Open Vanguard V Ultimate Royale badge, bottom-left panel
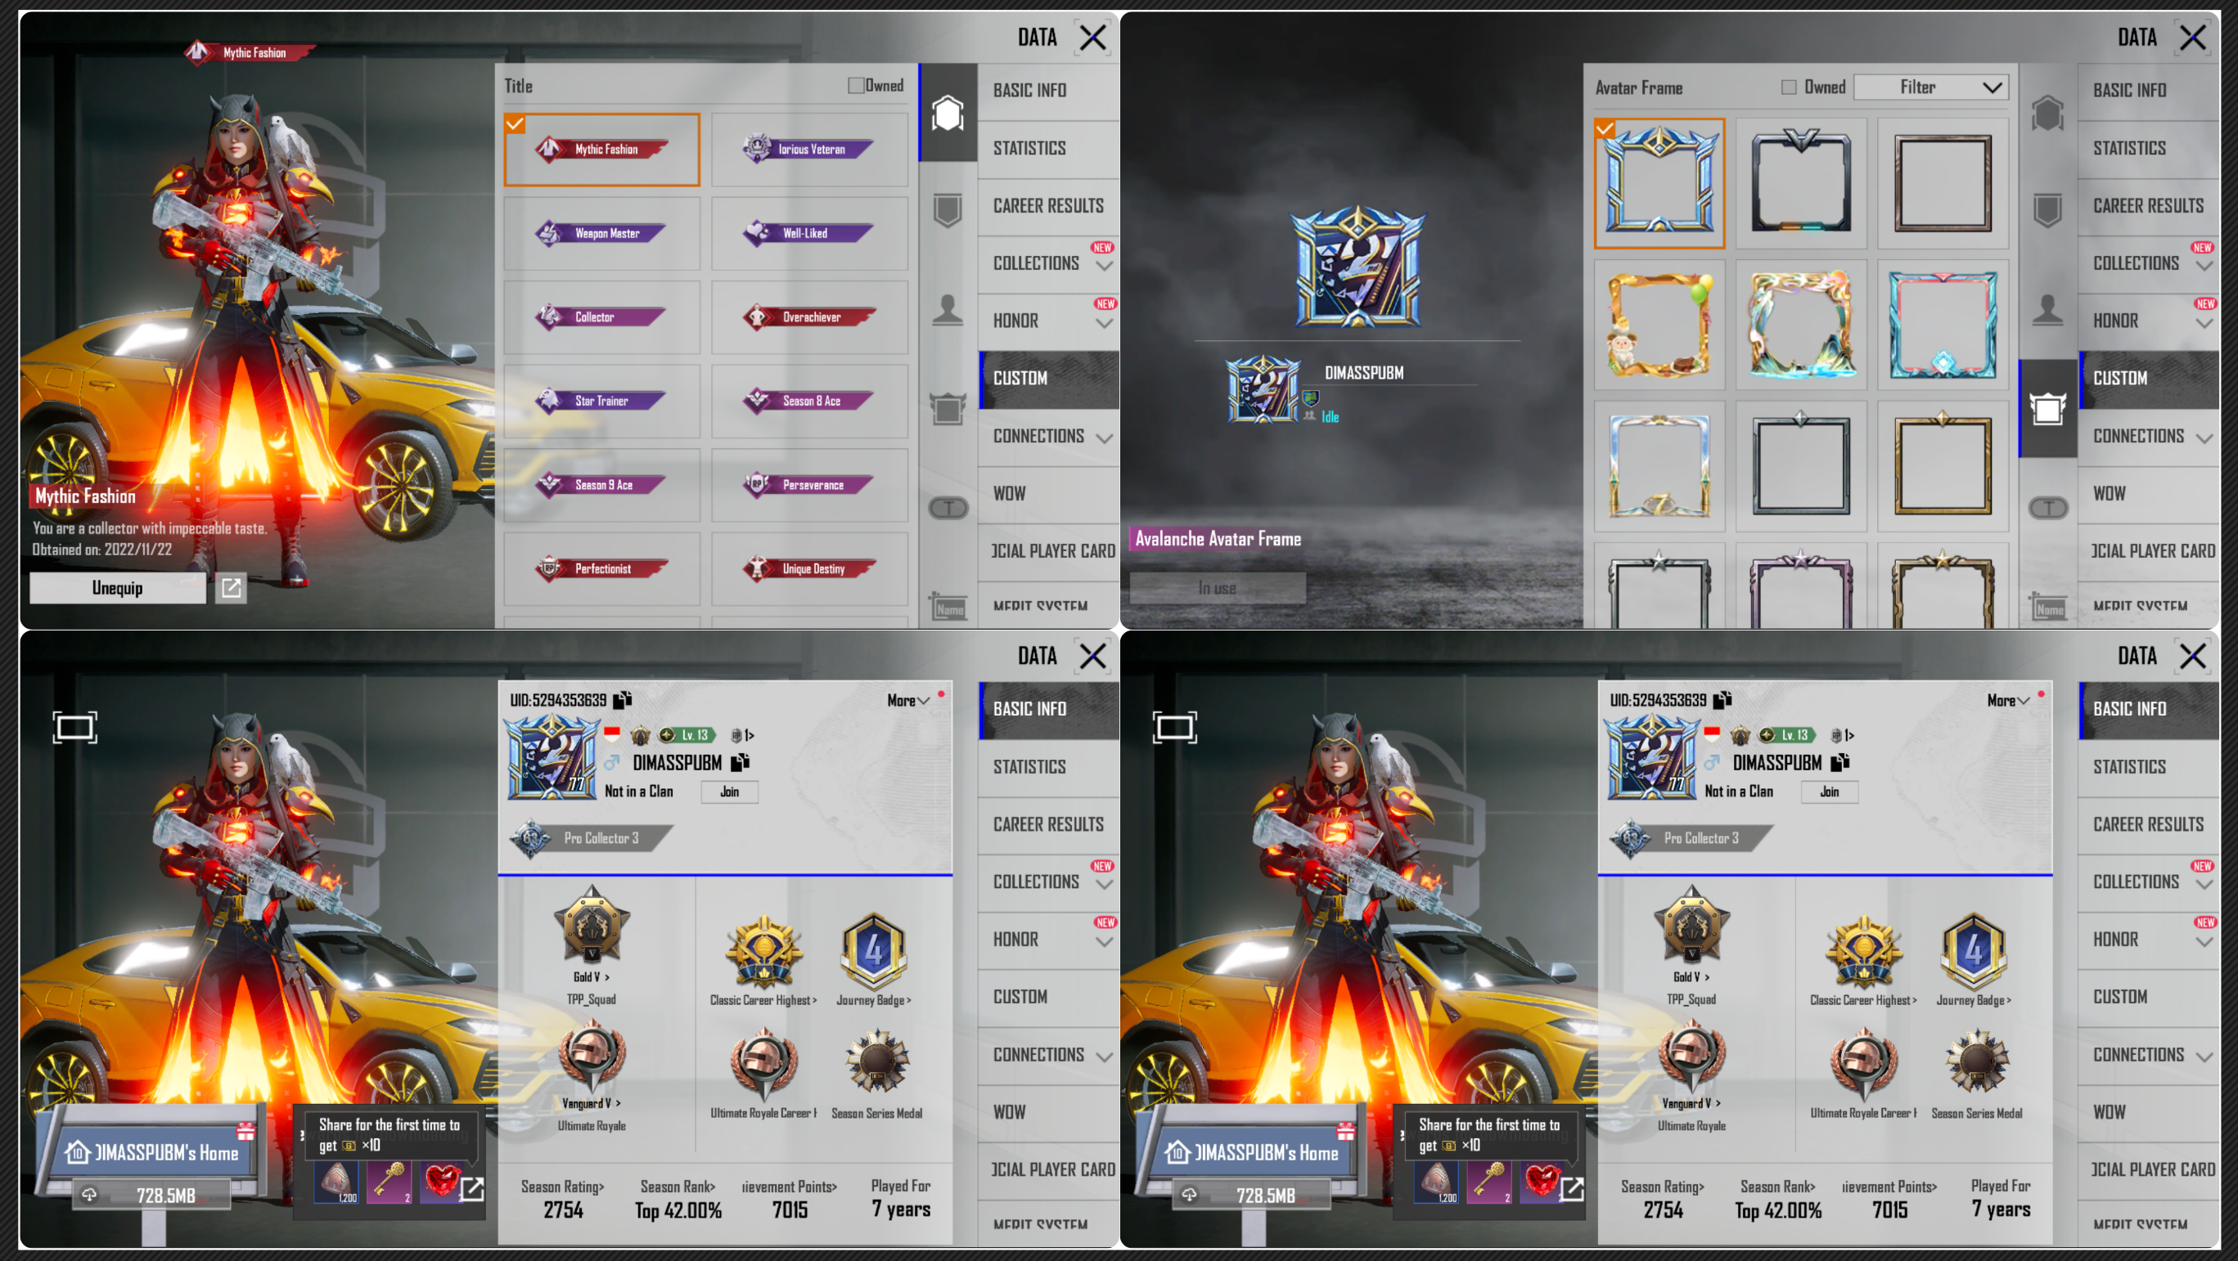2238x1261 pixels. [592, 1055]
